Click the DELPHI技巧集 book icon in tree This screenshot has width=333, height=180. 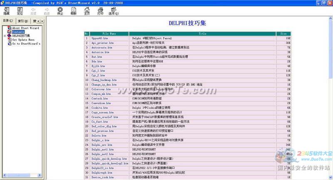point(9,36)
